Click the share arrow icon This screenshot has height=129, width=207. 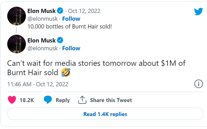[x=82, y=100]
